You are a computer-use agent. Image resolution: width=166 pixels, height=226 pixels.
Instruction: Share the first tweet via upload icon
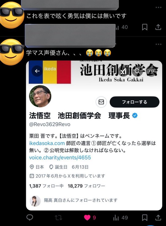tap(158, 27)
